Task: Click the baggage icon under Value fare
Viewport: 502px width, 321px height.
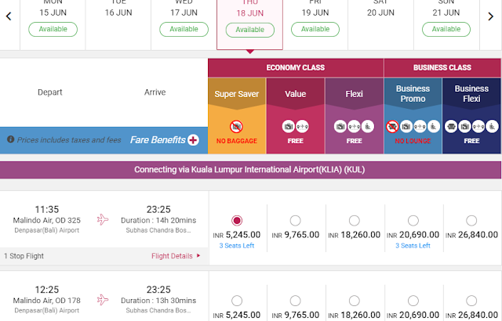Action: (x=289, y=127)
